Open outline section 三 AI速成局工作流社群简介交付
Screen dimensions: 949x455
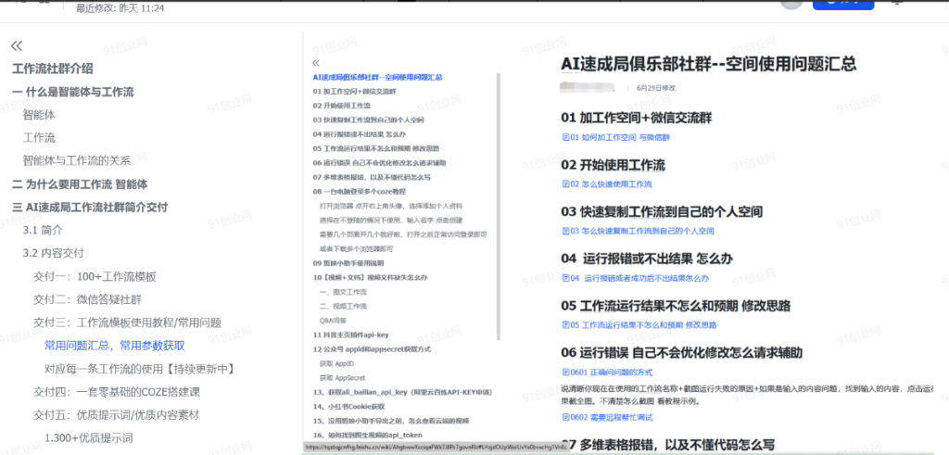click(x=90, y=207)
